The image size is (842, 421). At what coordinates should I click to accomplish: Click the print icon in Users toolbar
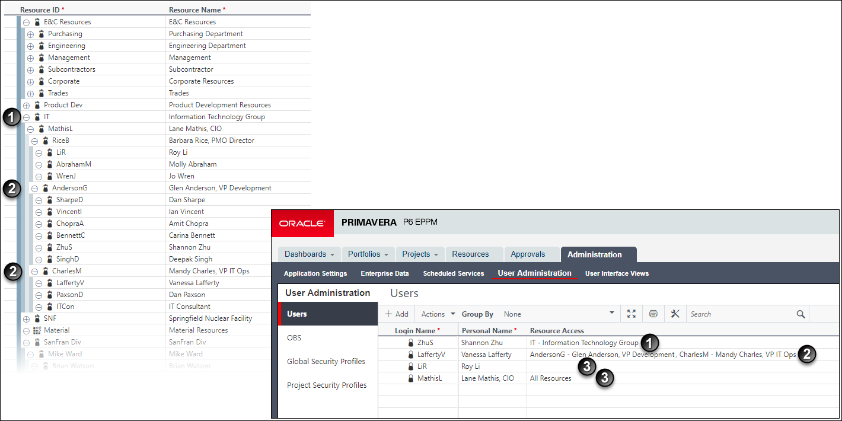653,314
